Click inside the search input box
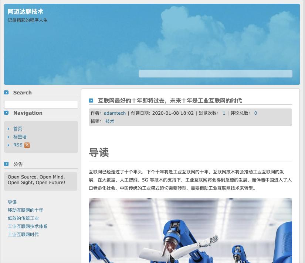The width and height of the screenshot is (305, 263). coord(41,104)
